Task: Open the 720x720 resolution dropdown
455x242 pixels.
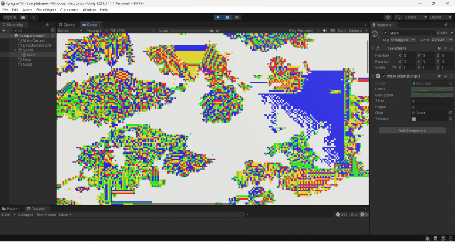Action: click(x=132, y=30)
